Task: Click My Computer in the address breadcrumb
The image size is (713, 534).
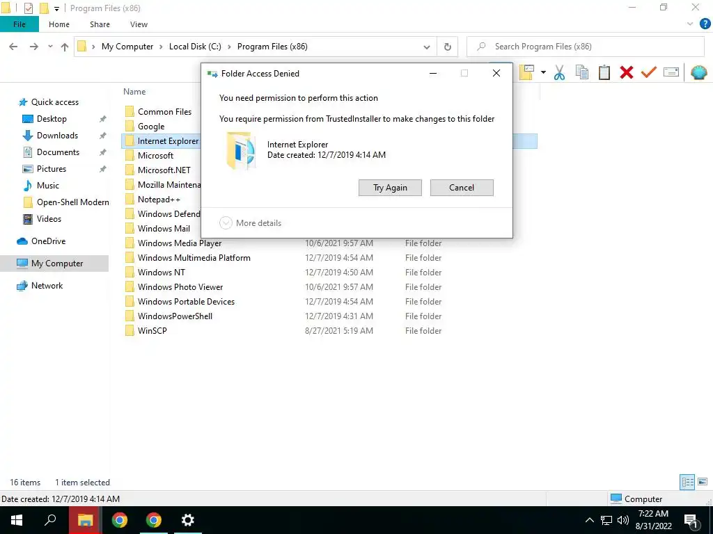Action: pos(127,47)
